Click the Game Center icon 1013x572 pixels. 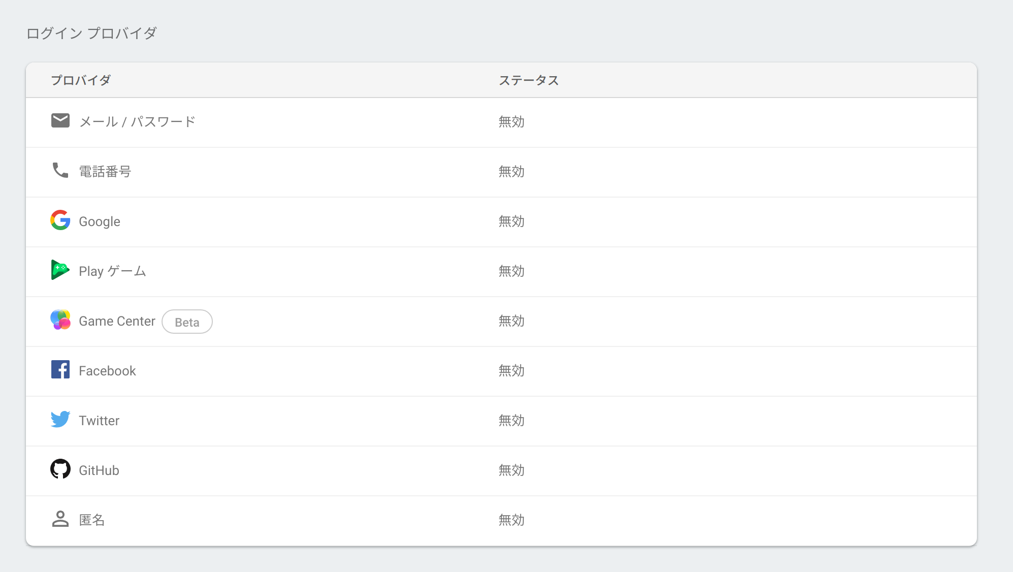[60, 320]
